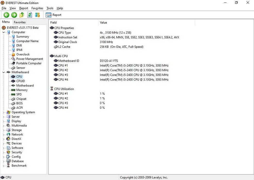
Task: Expand the Server node
Action: (x=4, y=117)
